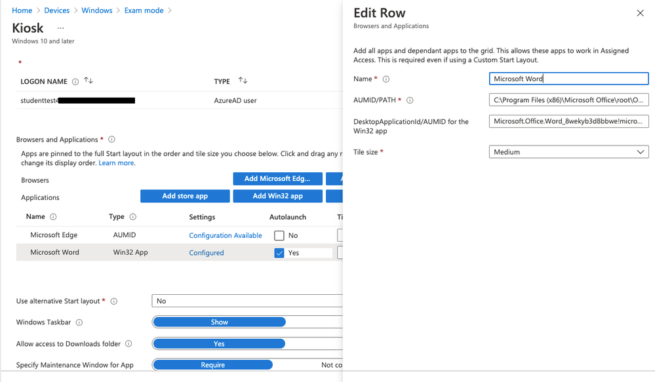655x382 pixels.
Task: Show info for Allow access to Downloads folder
Action: pyautogui.click(x=129, y=343)
